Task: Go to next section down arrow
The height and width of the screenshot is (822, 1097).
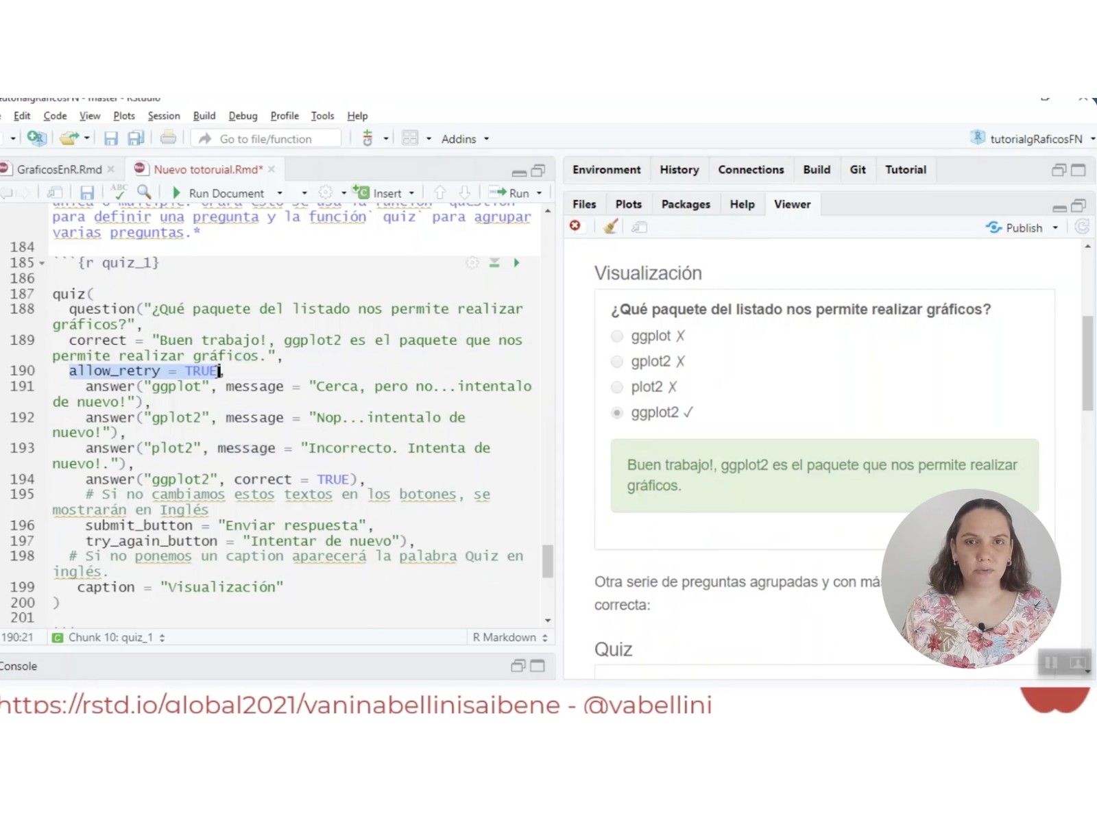Action: coord(465,193)
